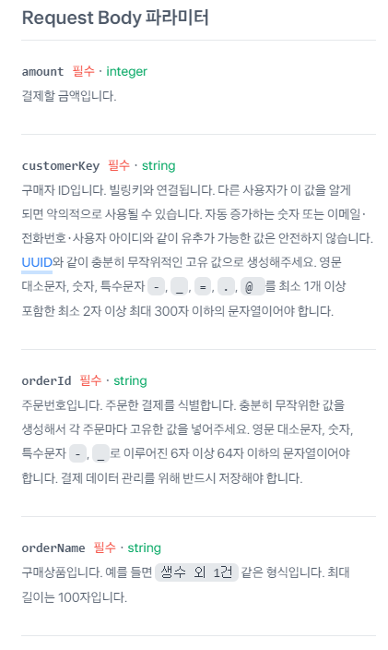388x650 pixels.
Task: Select the orderName parameter name
Action: pos(53,548)
